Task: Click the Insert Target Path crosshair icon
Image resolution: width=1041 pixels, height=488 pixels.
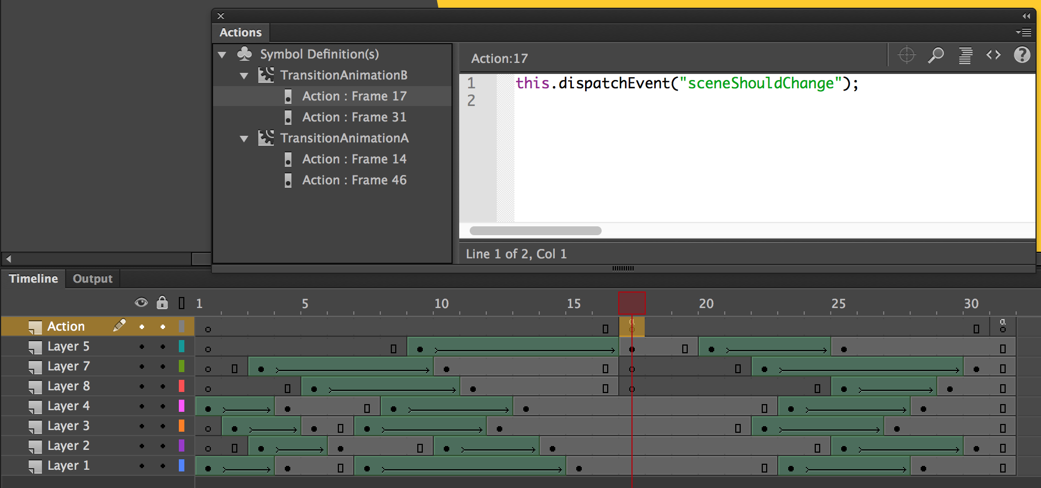Action: tap(906, 55)
